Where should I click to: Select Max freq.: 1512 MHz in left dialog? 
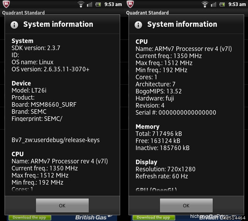point(40,175)
